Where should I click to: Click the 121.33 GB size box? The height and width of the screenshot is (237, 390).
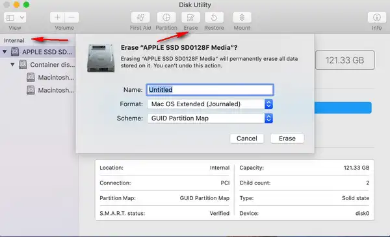pos(344,60)
